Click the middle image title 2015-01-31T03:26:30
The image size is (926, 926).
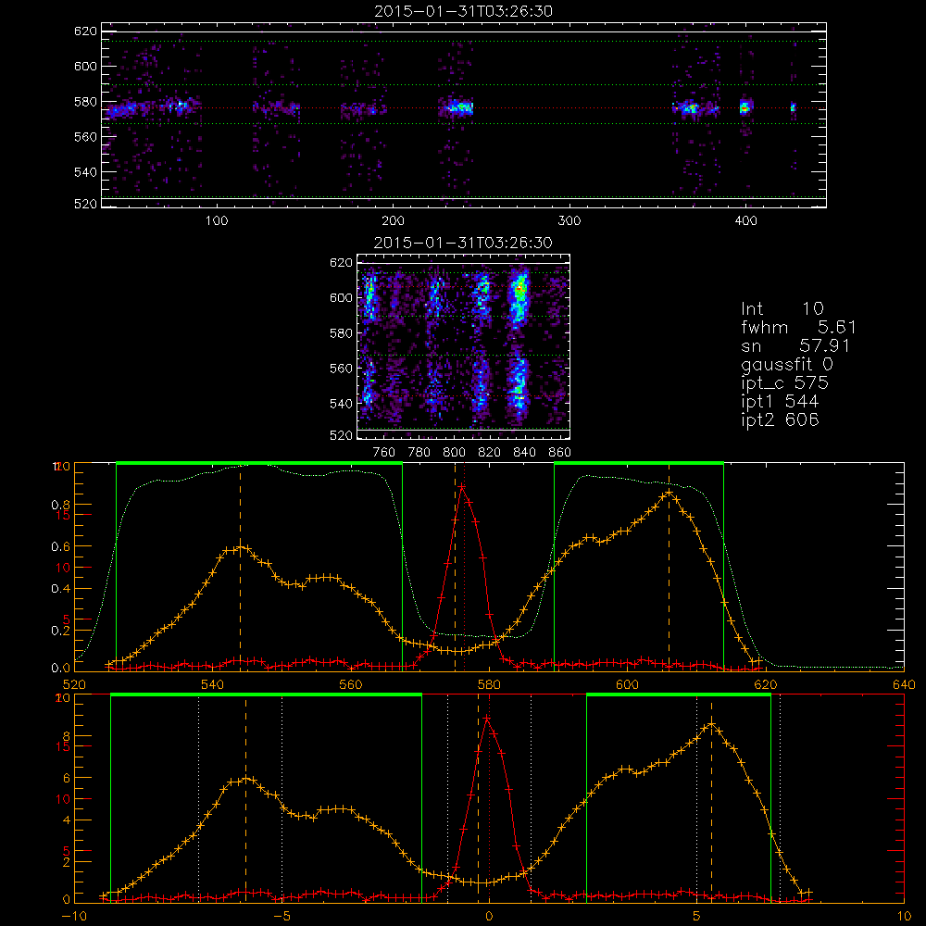(464, 243)
